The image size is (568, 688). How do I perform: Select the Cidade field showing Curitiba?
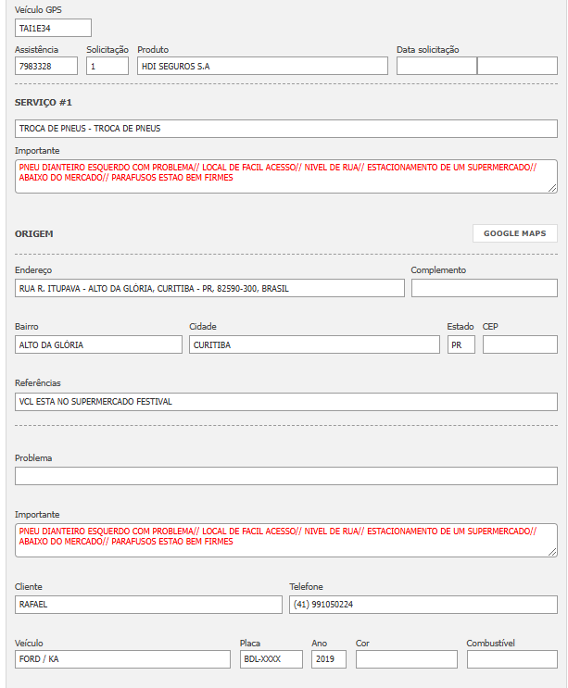[314, 344]
